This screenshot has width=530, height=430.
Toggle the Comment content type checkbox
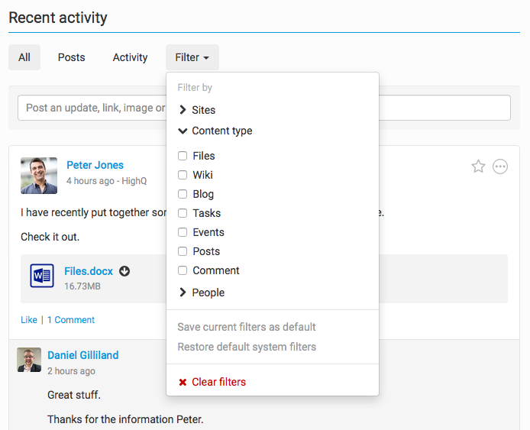pyautogui.click(x=183, y=270)
